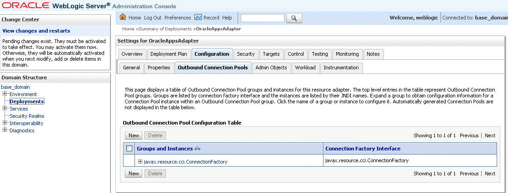Screen dimensions: 508x193
Task: Click the Record icon in toolbar
Action: click(198, 17)
